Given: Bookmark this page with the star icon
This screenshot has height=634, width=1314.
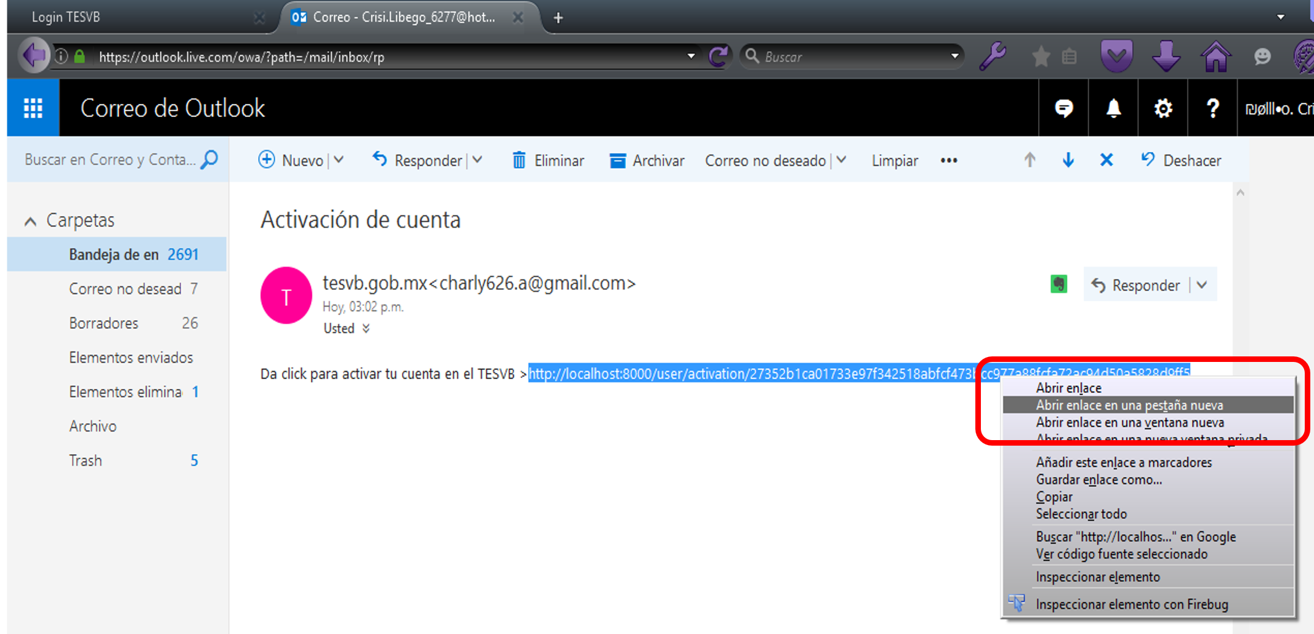Looking at the screenshot, I should 1041,57.
